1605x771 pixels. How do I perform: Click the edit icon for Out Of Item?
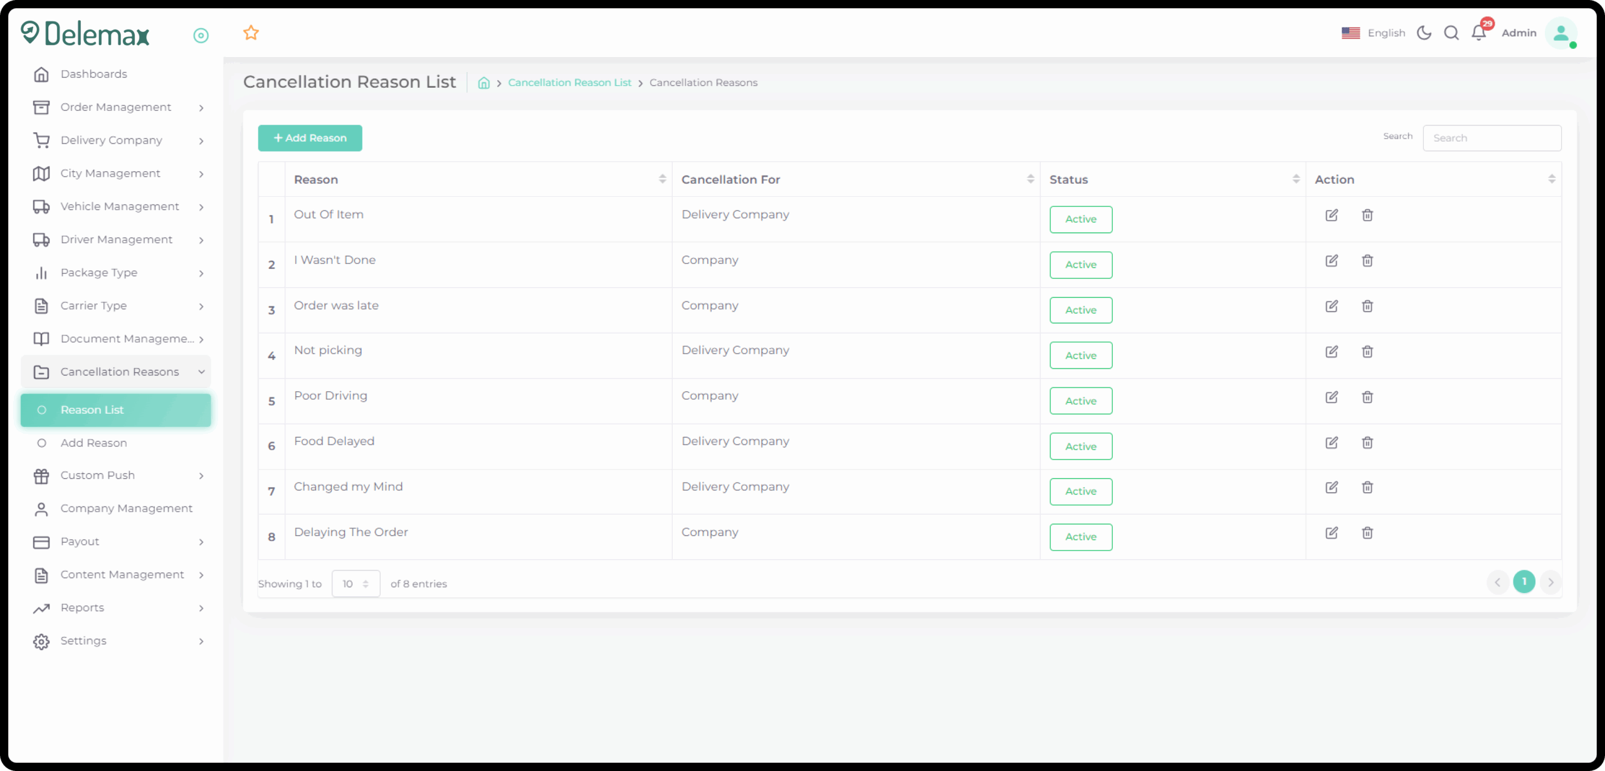click(1332, 215)
